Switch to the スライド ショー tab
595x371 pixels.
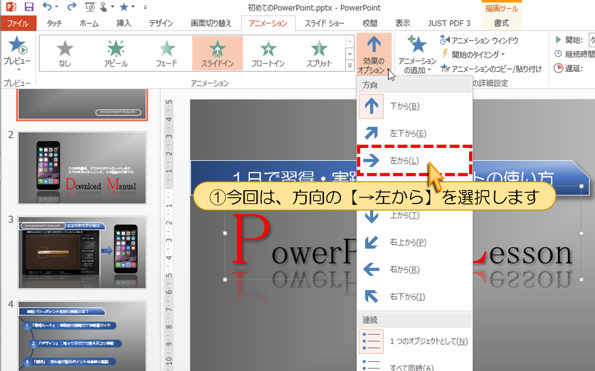pyautogui.click(x=324, y=23)
